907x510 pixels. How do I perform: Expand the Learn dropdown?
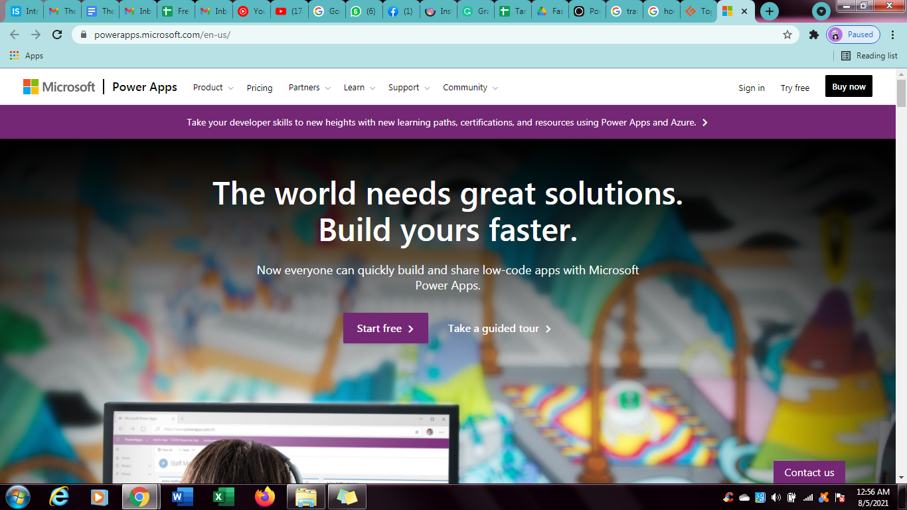pos(359,88)
